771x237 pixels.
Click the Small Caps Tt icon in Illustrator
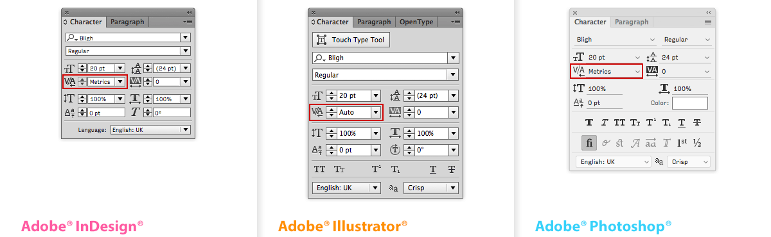[x=339, y=170]
